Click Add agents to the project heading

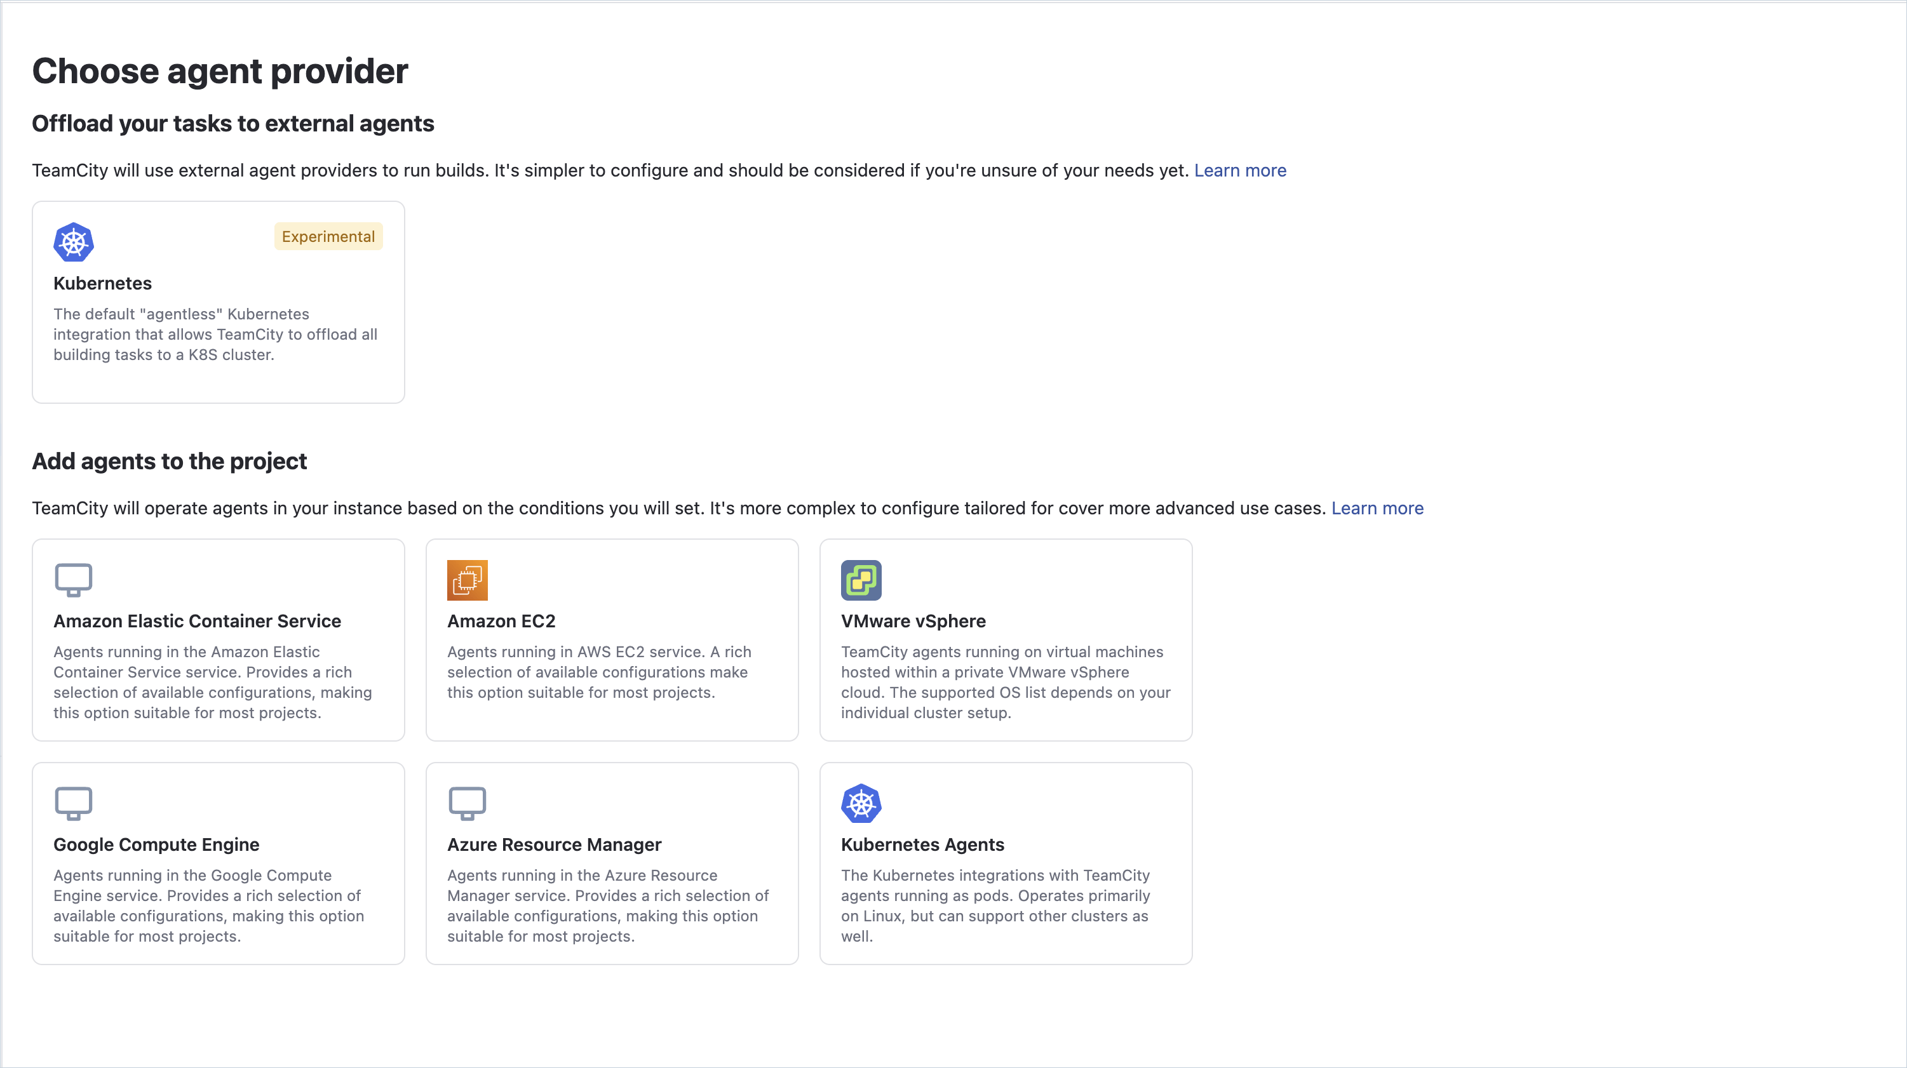pos(170,461)
